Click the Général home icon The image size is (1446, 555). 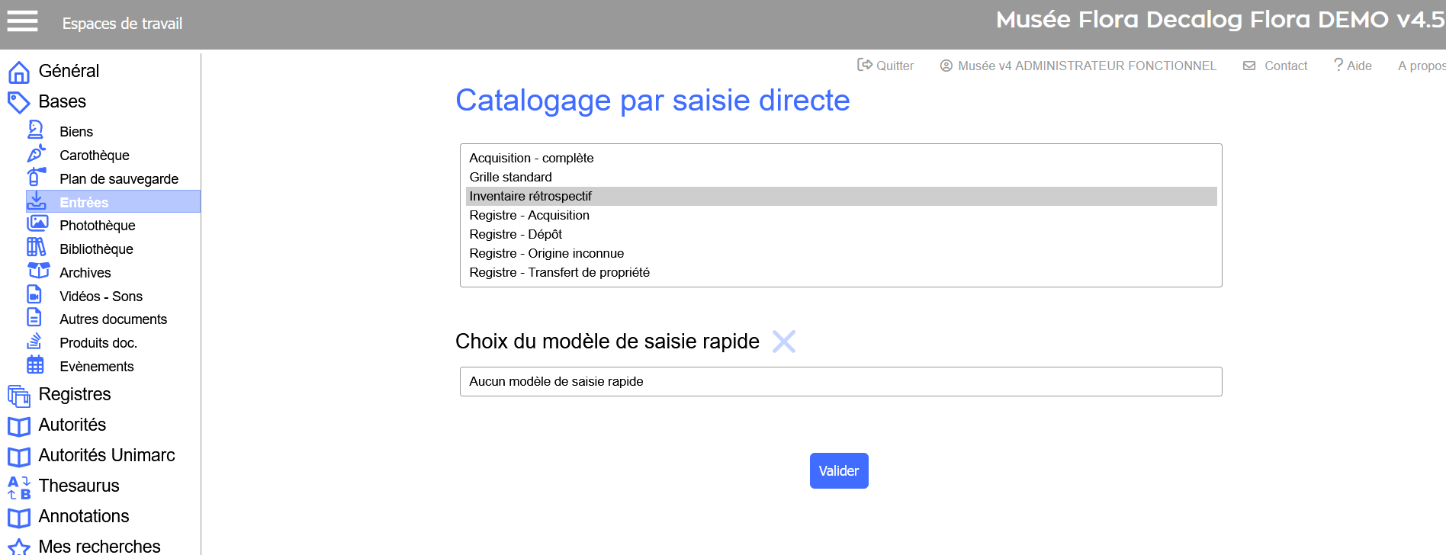pos(18,72)
